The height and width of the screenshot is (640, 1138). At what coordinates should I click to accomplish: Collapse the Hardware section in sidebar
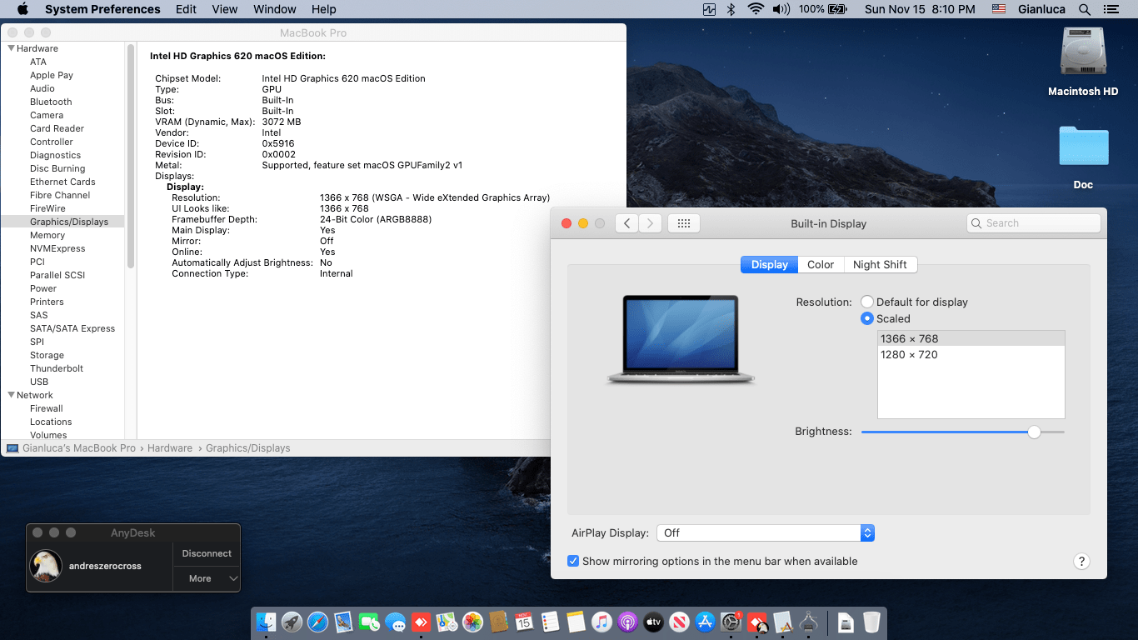(12, 48)
